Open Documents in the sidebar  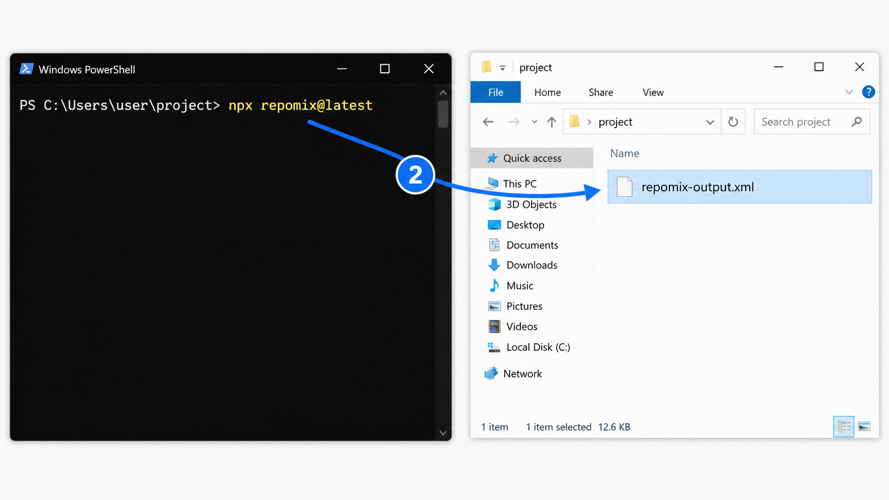532,245
